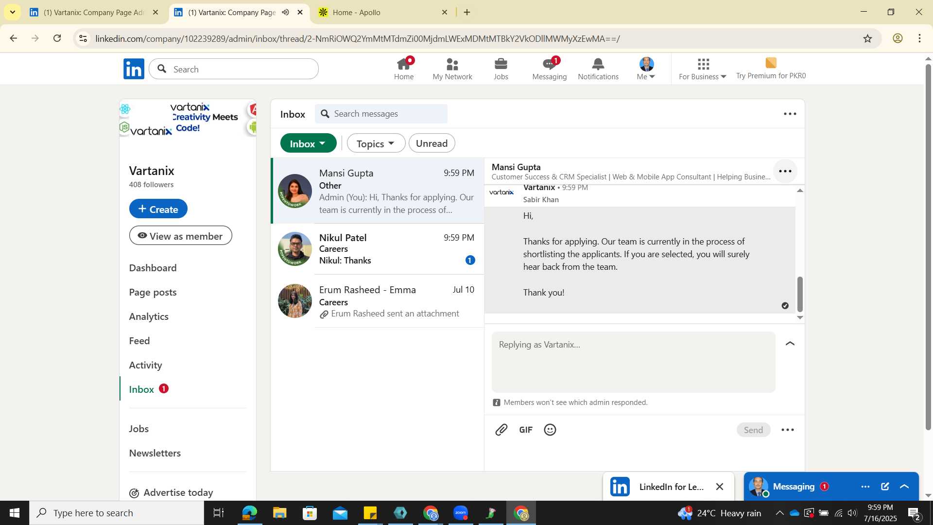Open inbox options three-dot menu

790,114
